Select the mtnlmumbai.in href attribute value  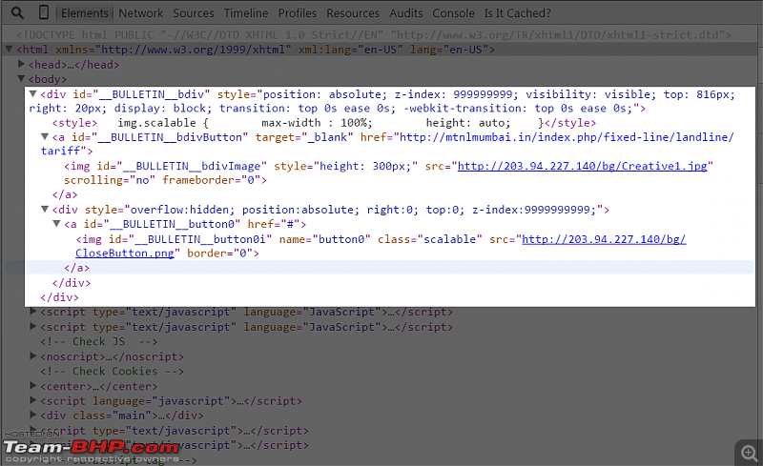click(387, 144)
